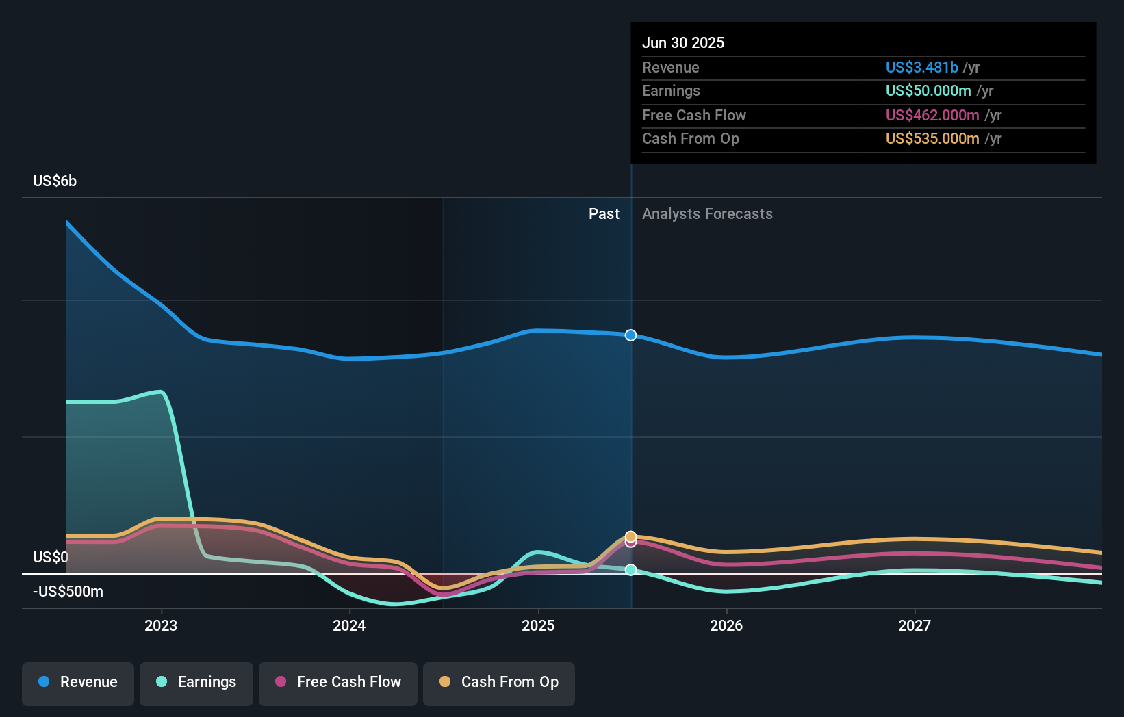Click the Free Cash Flow label in tooltip
Screen dimensions: 1124x717
(694, 115)
